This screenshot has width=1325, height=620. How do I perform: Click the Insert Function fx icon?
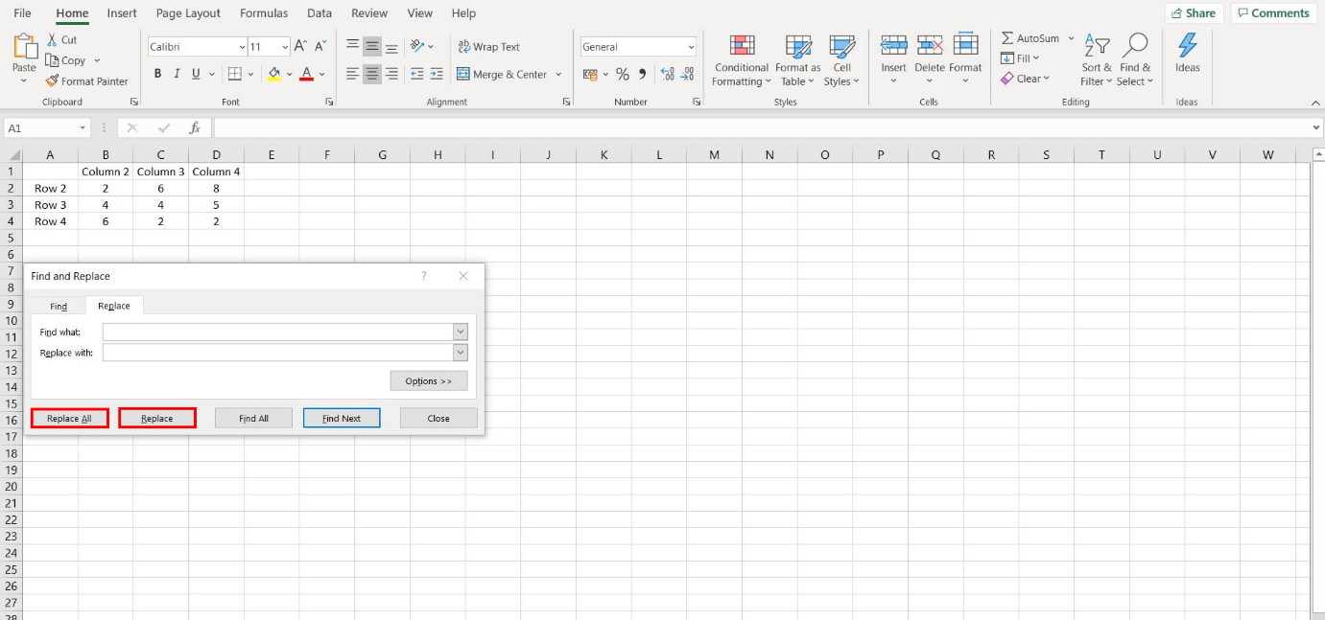(x=195, y=127)
